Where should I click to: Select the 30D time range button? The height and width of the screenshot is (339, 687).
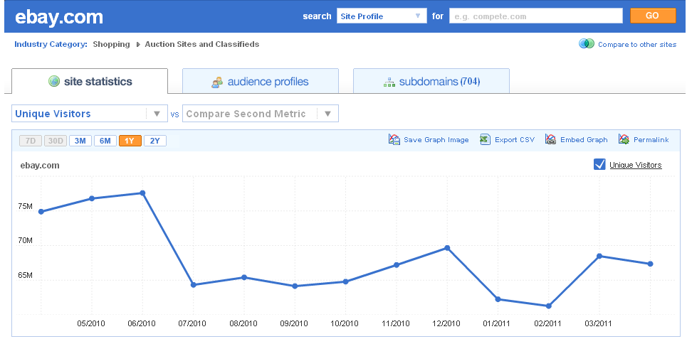[56, 141]
